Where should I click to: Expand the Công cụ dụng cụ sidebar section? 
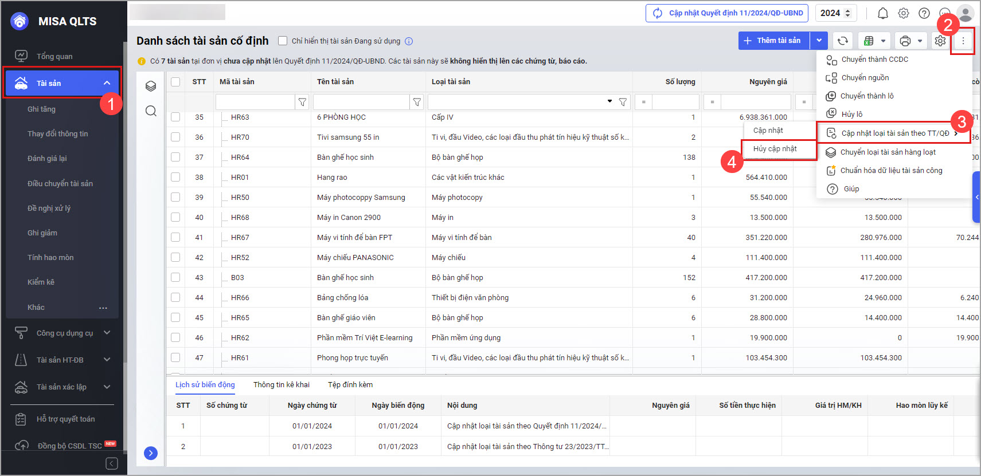[107, 333]
